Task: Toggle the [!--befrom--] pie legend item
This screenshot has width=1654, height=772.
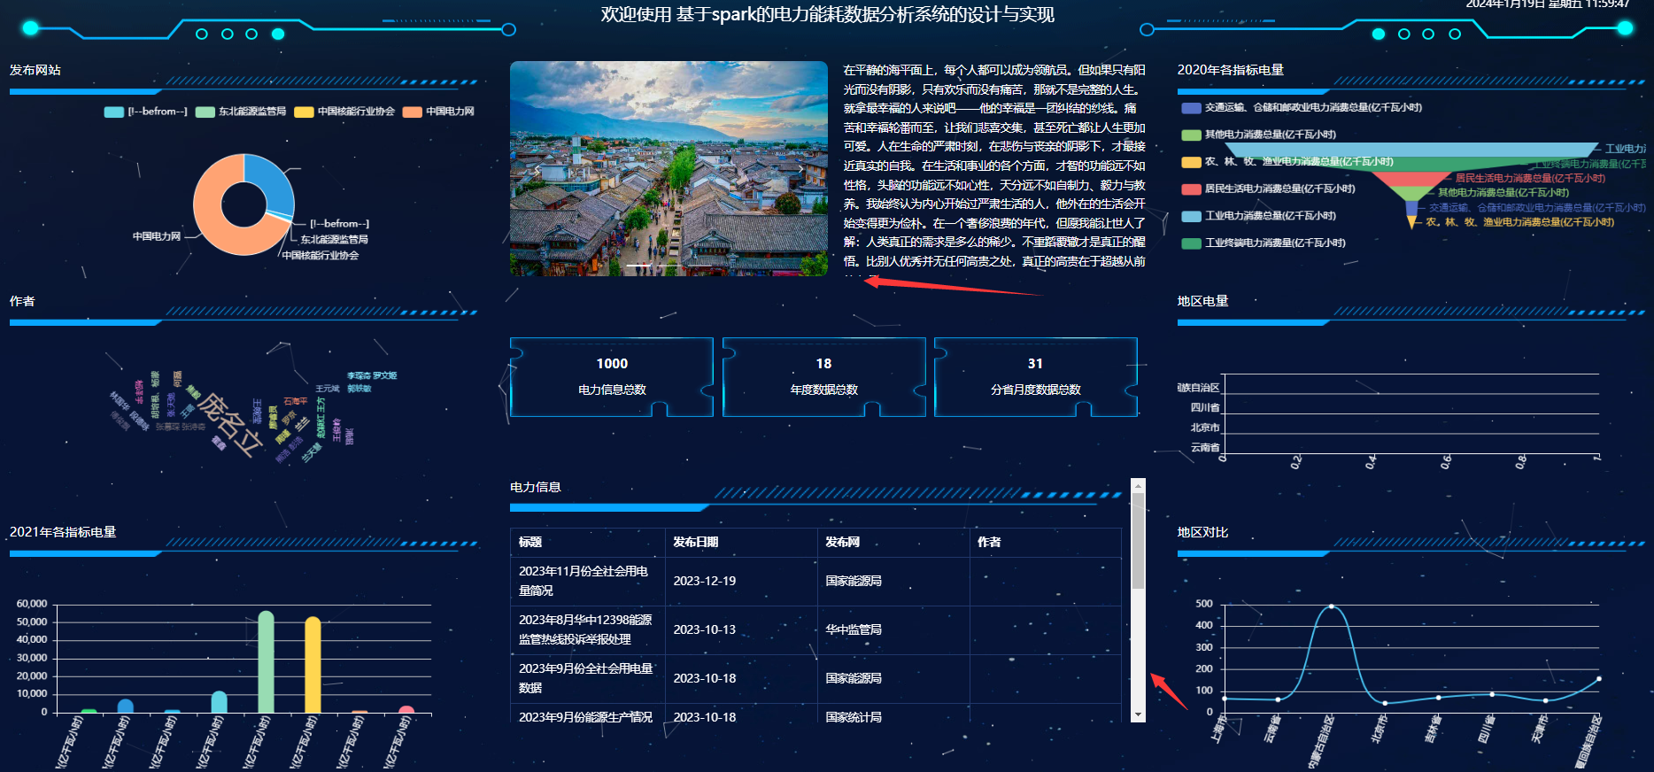Action: [146, 112]
